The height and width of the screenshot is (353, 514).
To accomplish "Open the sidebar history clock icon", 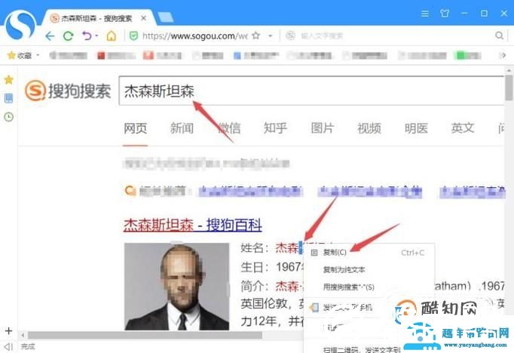I will point(9,117).
